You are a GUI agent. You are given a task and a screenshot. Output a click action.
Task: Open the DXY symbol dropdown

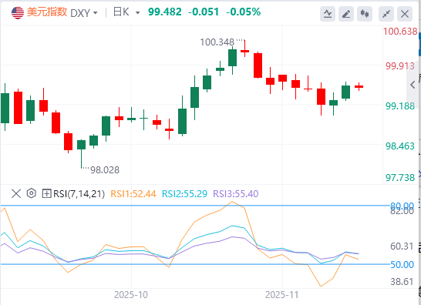84,13
